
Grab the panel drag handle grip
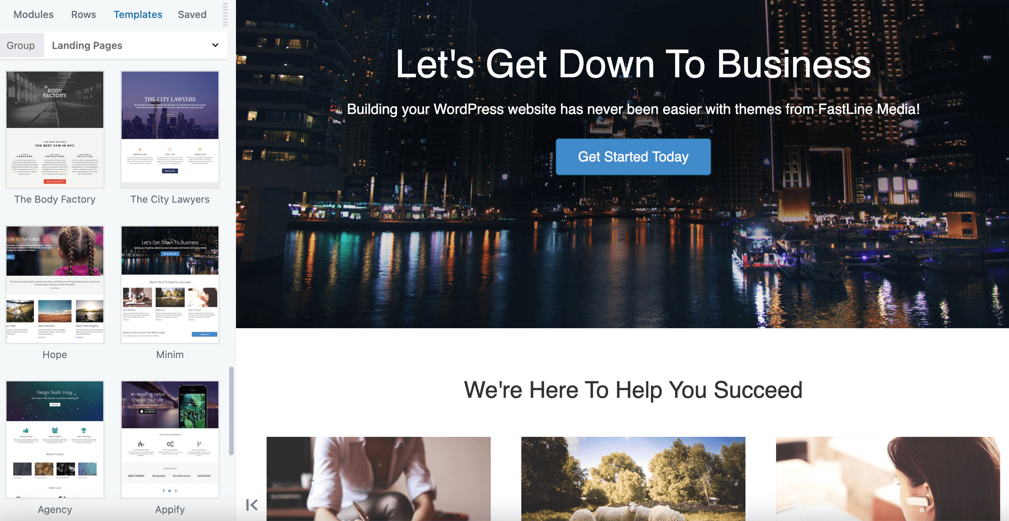225,15
